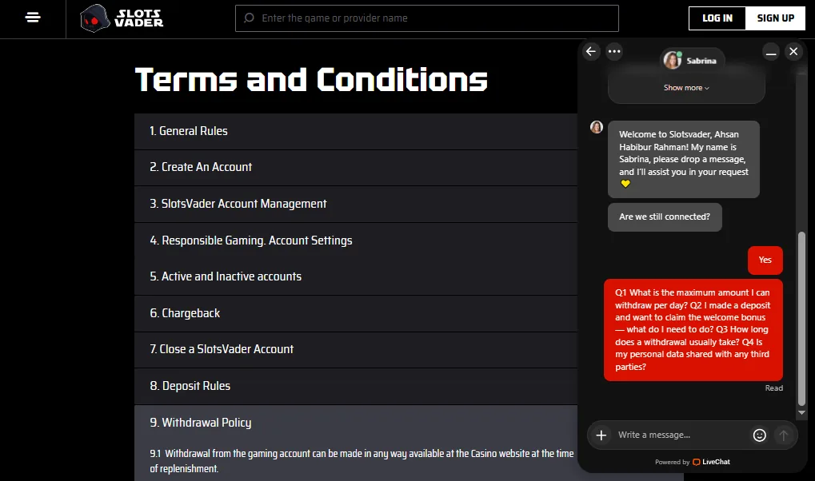Click the Q1–Q4 questions chat bubble
This screenshot has width=815, height=481.
(693, 330)
